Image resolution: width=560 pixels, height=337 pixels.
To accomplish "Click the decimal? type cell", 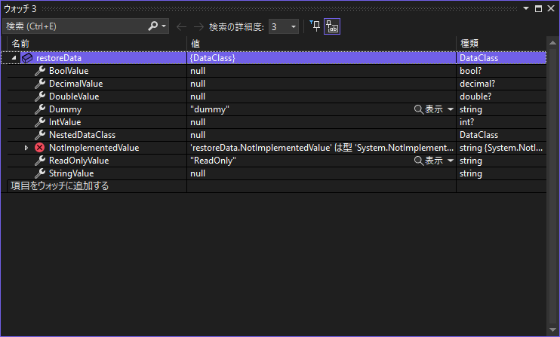I will [501, 84].
